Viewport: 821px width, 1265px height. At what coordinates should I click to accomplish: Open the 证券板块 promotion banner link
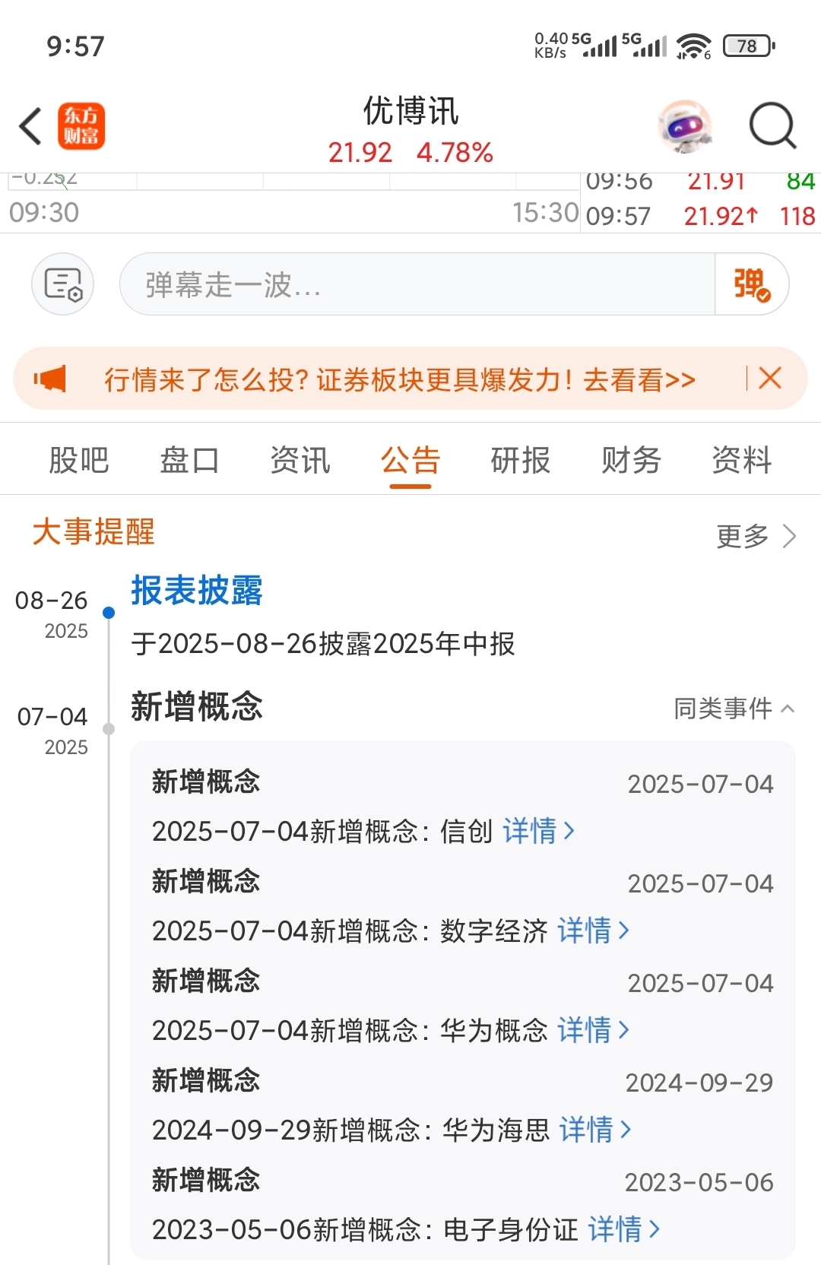point(400,379)
